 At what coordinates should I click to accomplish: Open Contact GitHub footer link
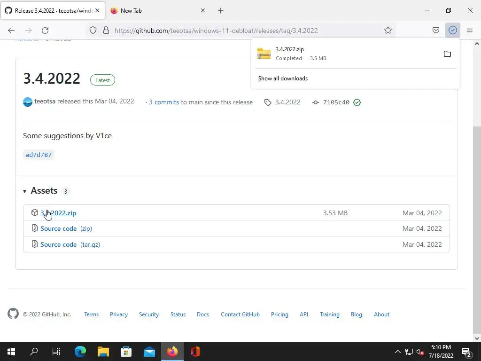[x=240, y=314]
